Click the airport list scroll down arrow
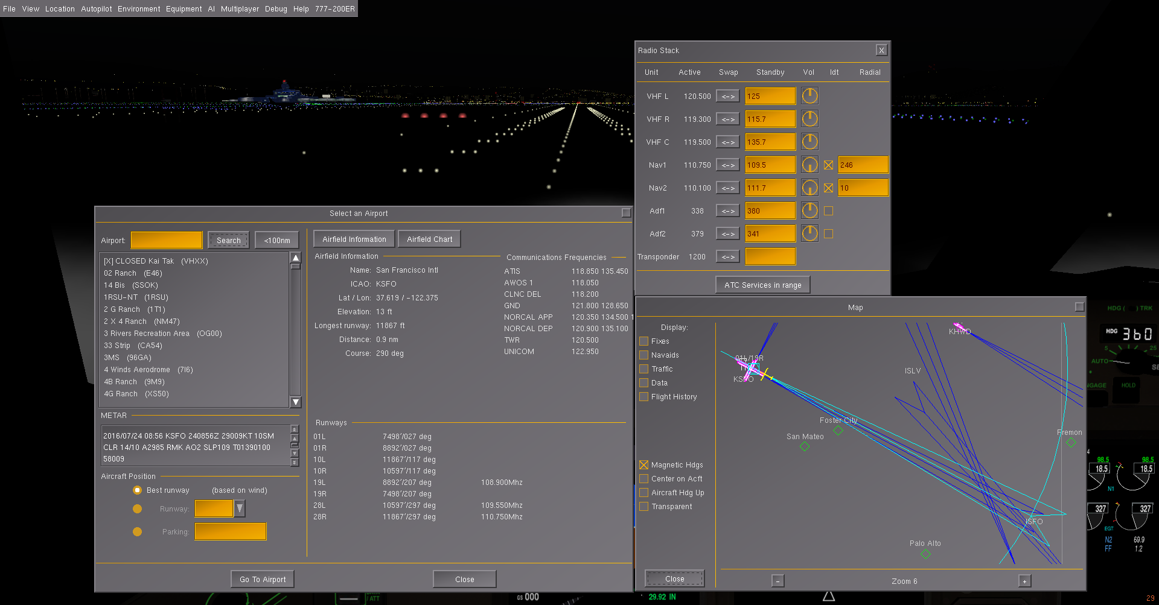 [296, 401]
